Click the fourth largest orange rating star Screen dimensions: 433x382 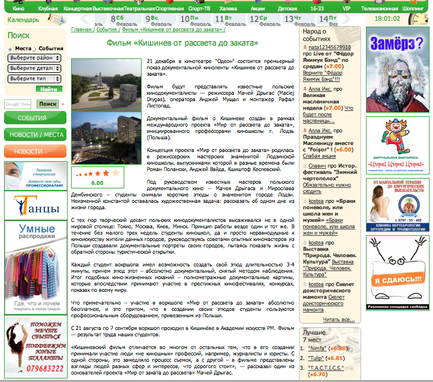point(106,173)
